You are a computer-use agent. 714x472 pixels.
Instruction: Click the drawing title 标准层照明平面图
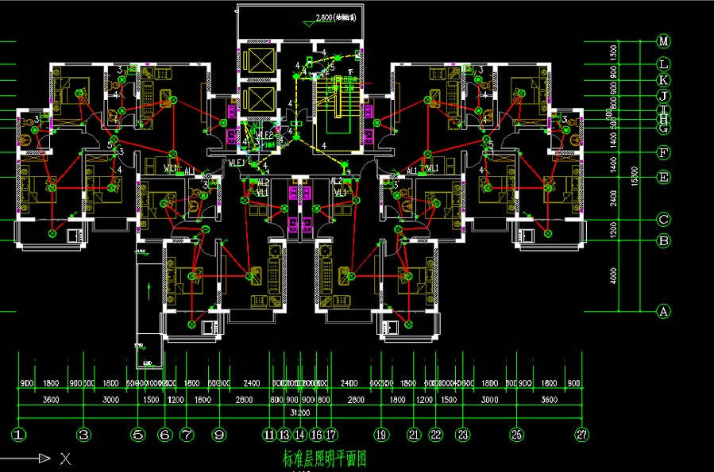[325, 458]
